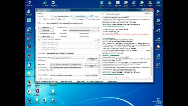Open the 'Настройки' tab in the log panel

click(x=116, y=14)
